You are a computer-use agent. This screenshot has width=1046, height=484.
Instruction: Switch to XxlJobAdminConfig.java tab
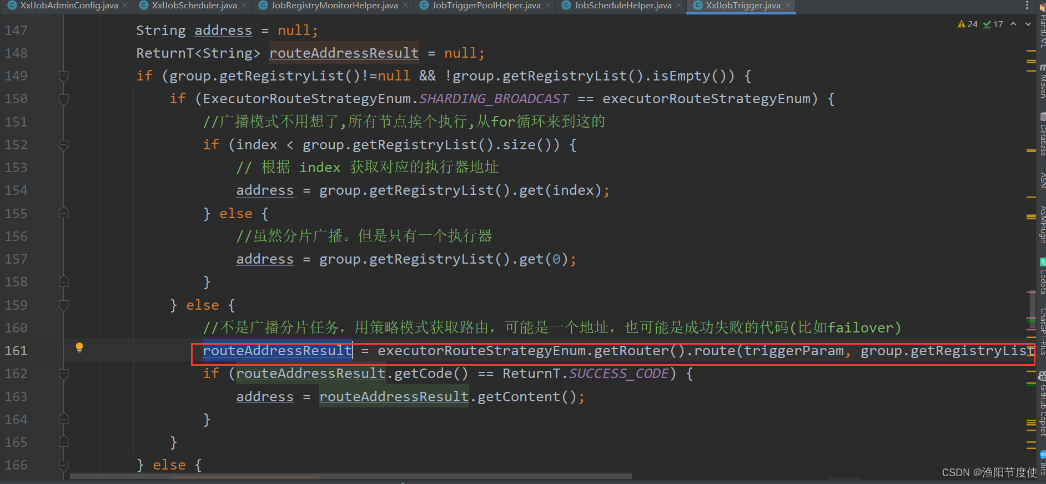coord(69,5)
